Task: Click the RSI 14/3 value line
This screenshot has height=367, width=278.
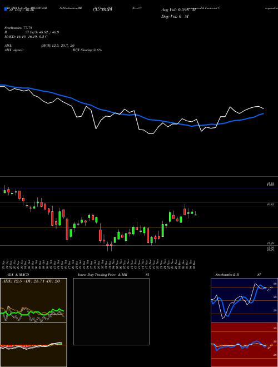Action: point(32,32)
